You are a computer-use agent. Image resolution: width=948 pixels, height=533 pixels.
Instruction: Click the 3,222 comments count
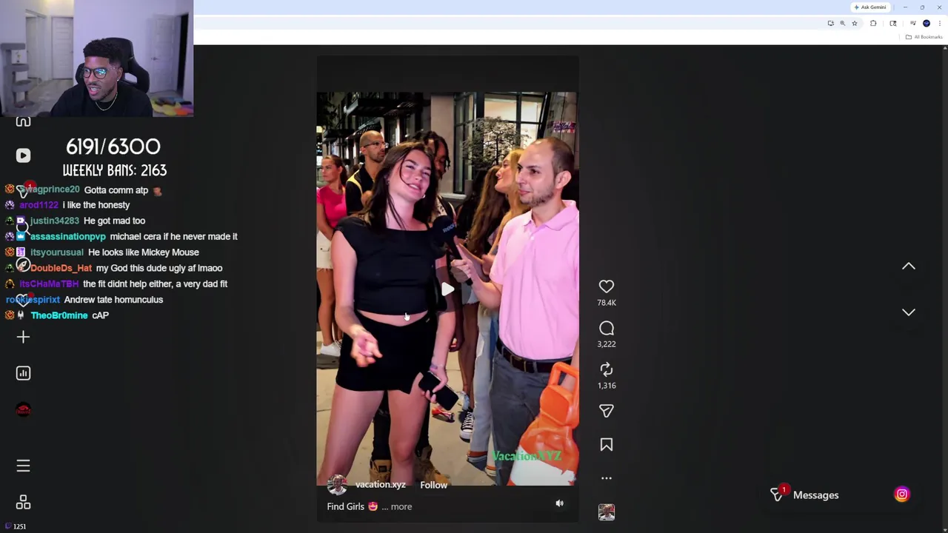tap(607, 344)
